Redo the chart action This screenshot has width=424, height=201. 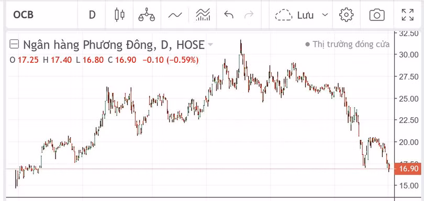(249, 15)
